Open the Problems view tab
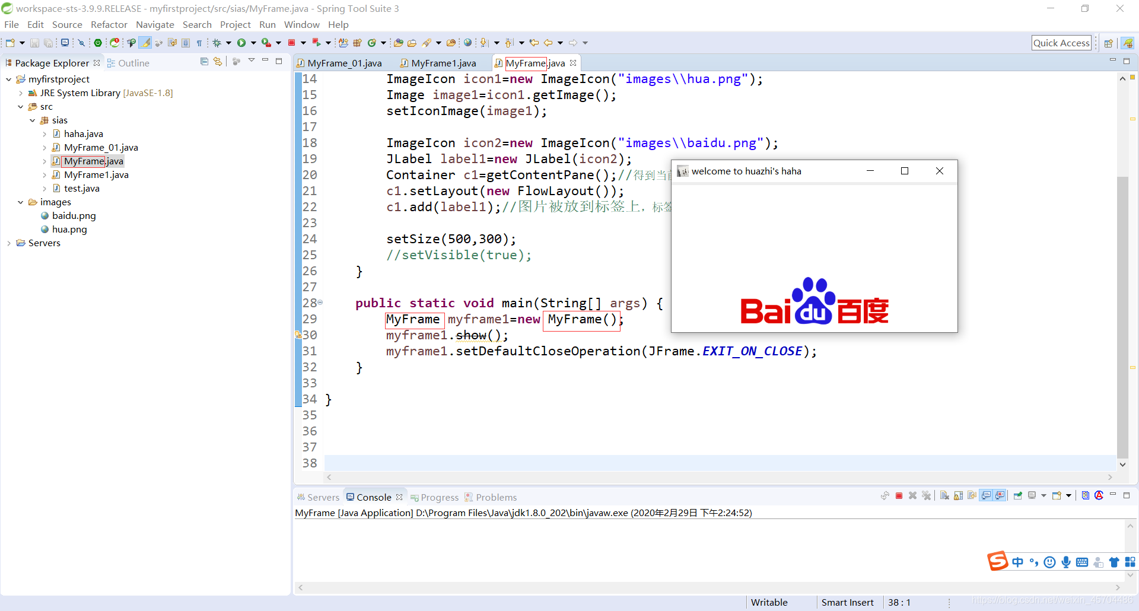This screenshot has height=611, width=1139. (491, 497)
